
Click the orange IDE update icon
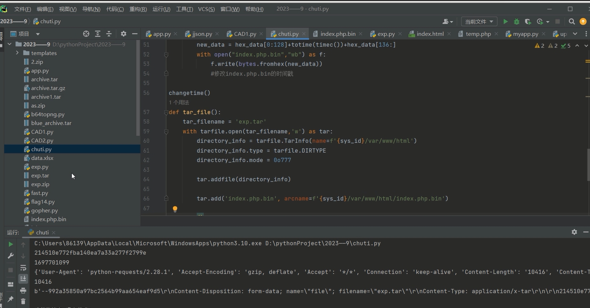583,22
